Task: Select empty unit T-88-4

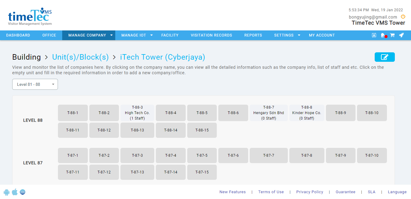Action: click(171, 113)
